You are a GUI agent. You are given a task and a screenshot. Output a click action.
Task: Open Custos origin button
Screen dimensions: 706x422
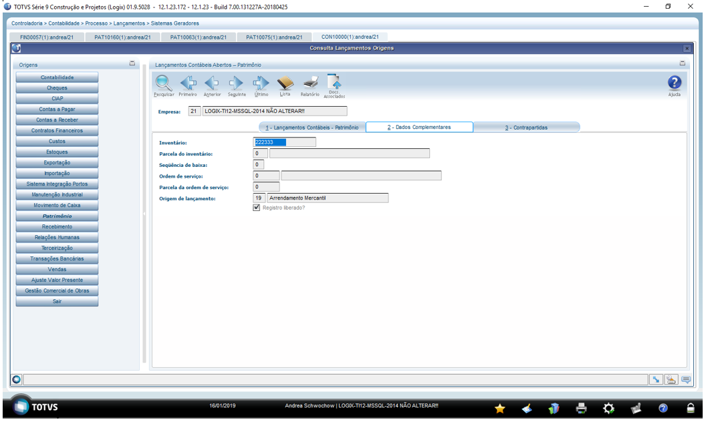point(57,142)
